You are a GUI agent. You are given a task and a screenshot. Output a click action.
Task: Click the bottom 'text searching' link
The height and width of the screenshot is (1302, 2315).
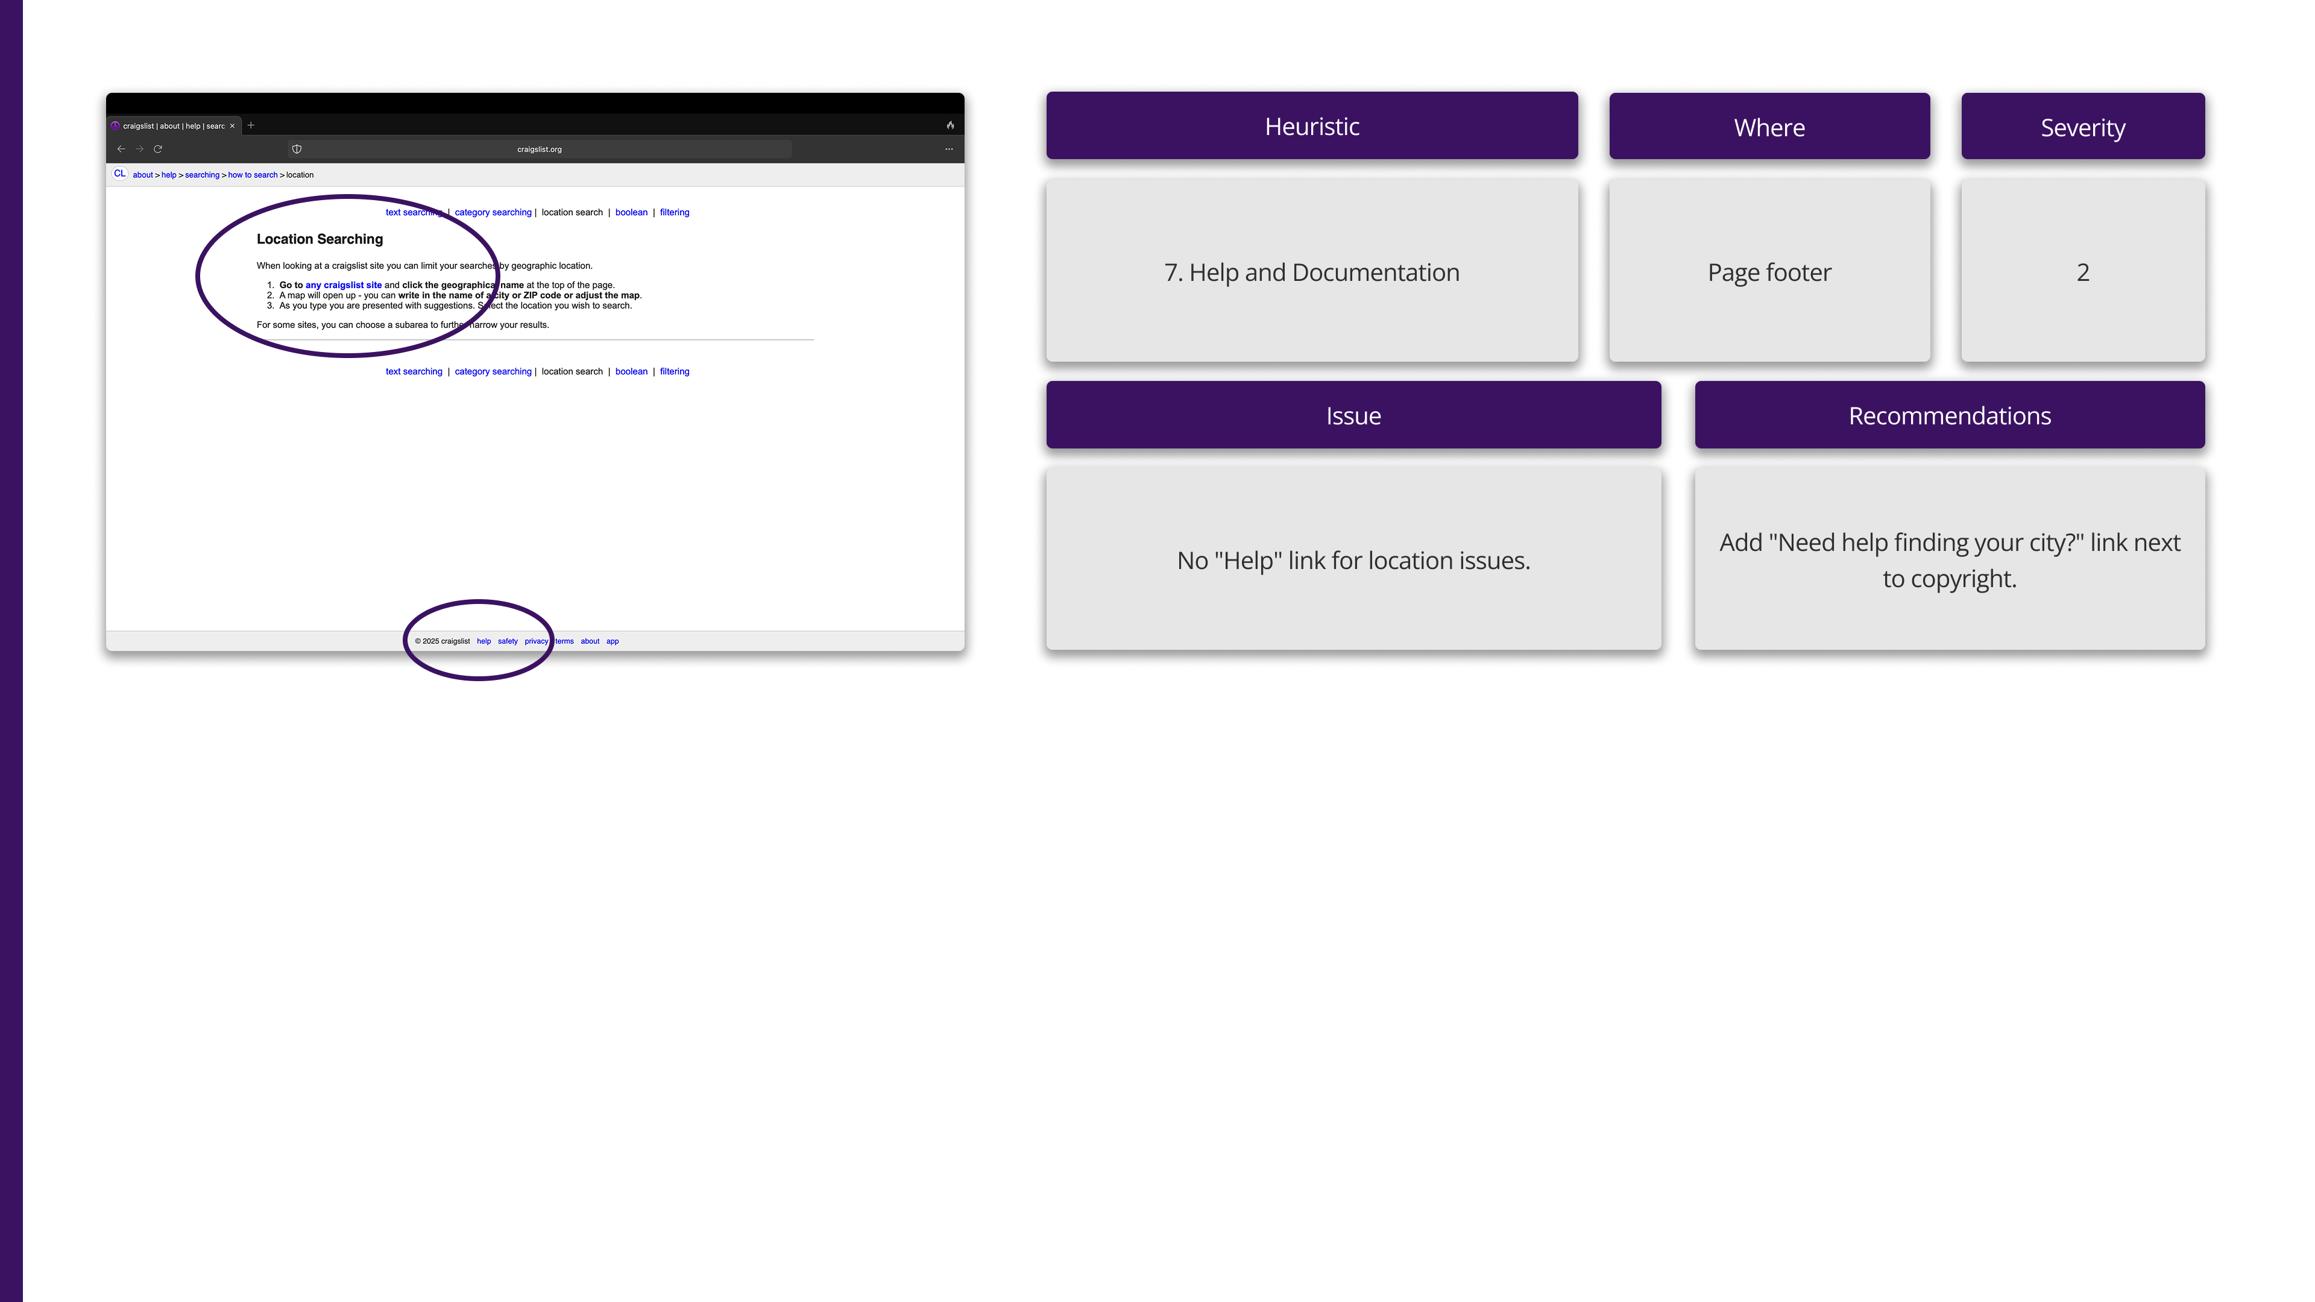click(414, 372)
